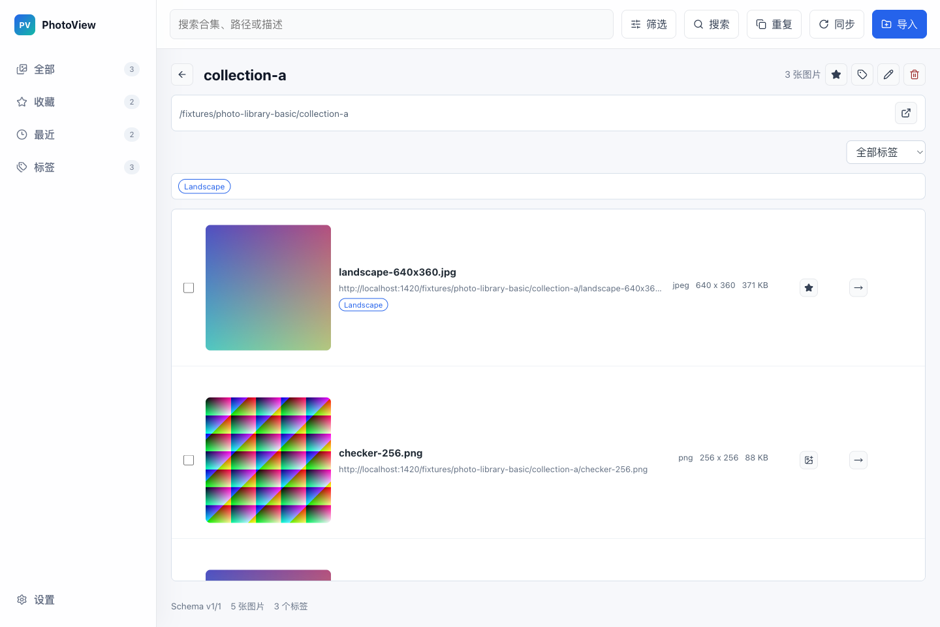Viewport: 940px width, 627px height.
Task: Open the 收藏 favorites section
Action: click(78, 102)
